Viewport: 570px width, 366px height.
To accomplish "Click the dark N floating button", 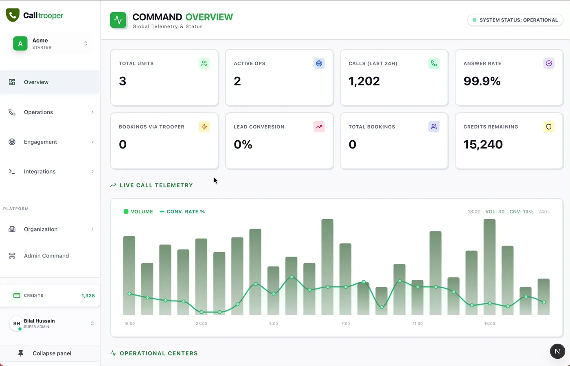I will coord(557,351).
